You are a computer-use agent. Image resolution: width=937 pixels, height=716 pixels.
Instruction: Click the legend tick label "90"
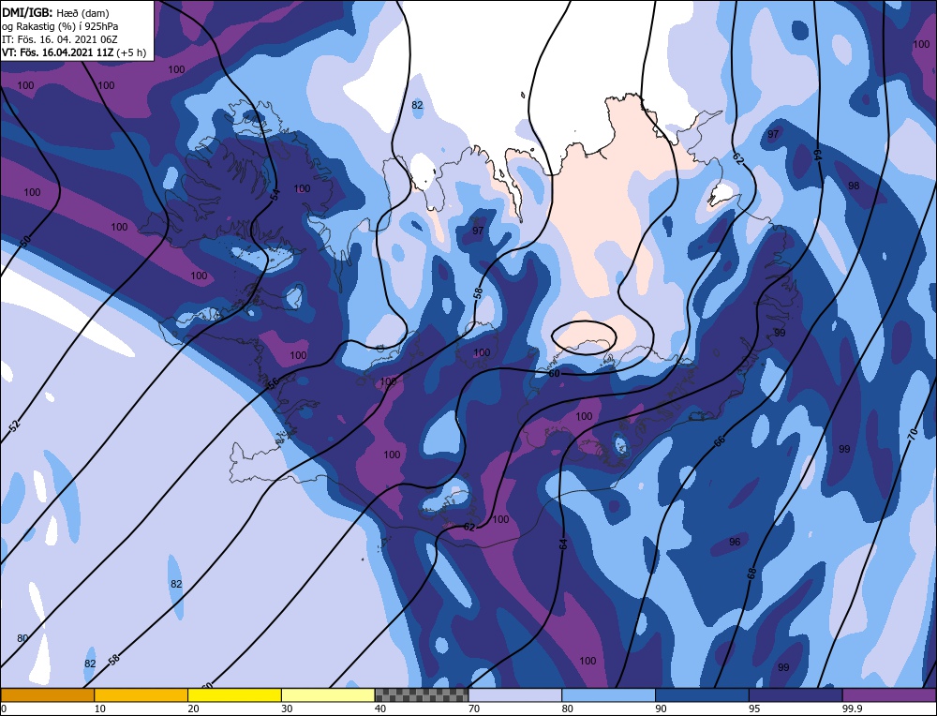661,709
